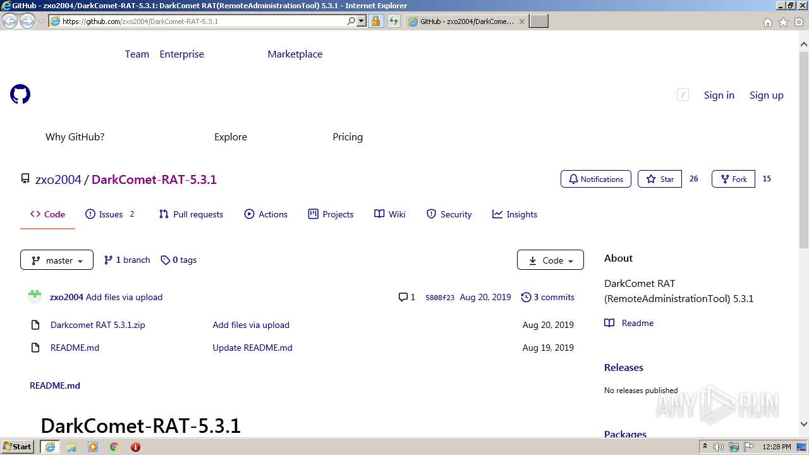809x455 pixels.
Task: View the 15 forks count
Action: [767, 179]
